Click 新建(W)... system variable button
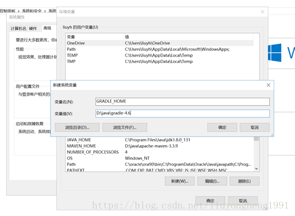 [179, 181]
